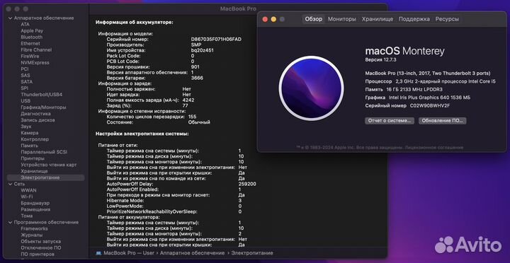Viewport: 510px width, 263px height.
Task: Switch to the Обзор tab
Action: click(314, 19)
